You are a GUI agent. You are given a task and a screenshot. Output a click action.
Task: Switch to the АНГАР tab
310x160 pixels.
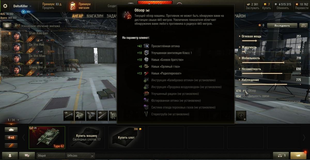tap(78, 16)
